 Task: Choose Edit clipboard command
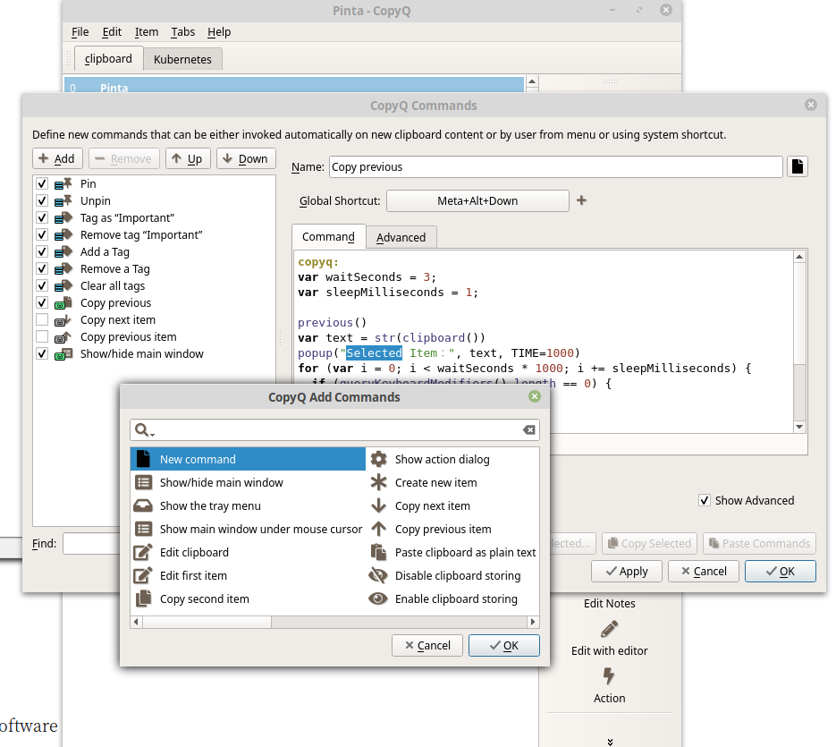[248, 552]
